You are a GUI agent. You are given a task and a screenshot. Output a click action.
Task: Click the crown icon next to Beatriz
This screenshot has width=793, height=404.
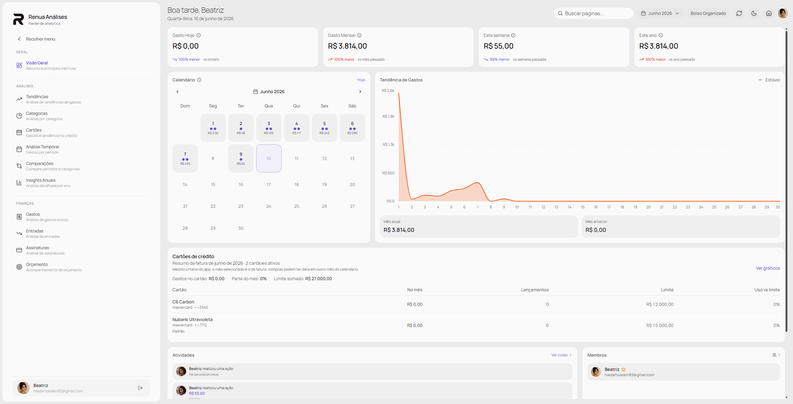624,369
